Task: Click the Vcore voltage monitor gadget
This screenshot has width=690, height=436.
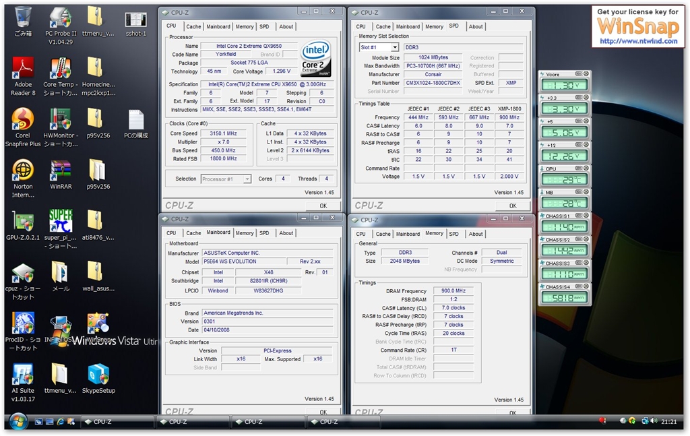Action: 565,85
